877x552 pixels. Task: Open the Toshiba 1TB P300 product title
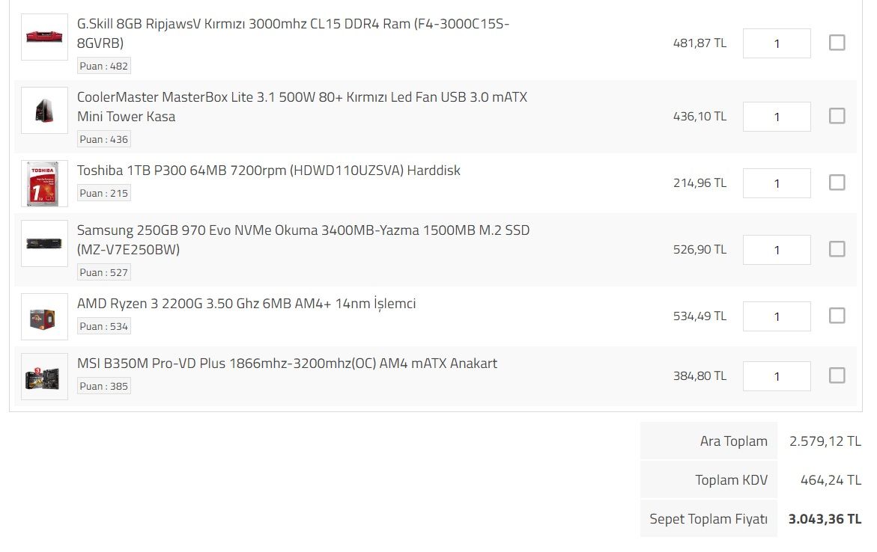click(268, 171)
